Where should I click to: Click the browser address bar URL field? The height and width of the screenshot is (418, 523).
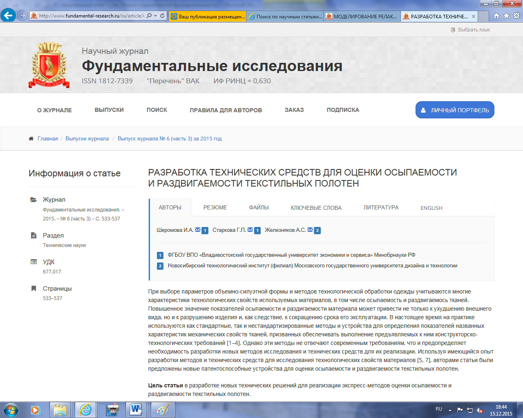pos(91,16)
